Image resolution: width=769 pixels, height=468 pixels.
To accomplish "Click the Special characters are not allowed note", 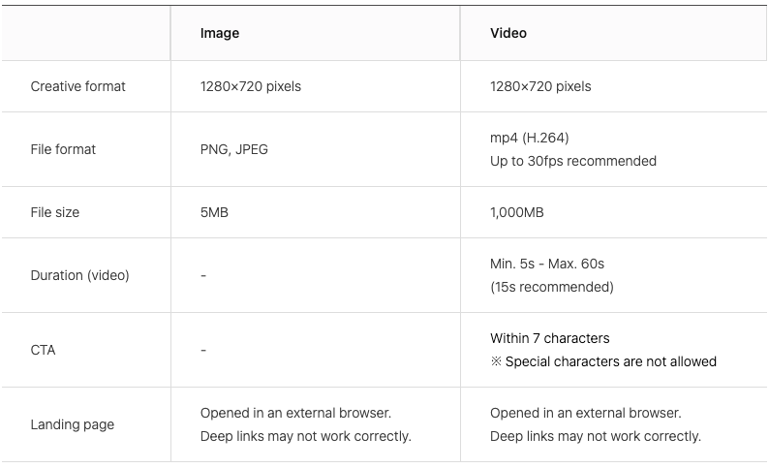I will click(603, 361).
